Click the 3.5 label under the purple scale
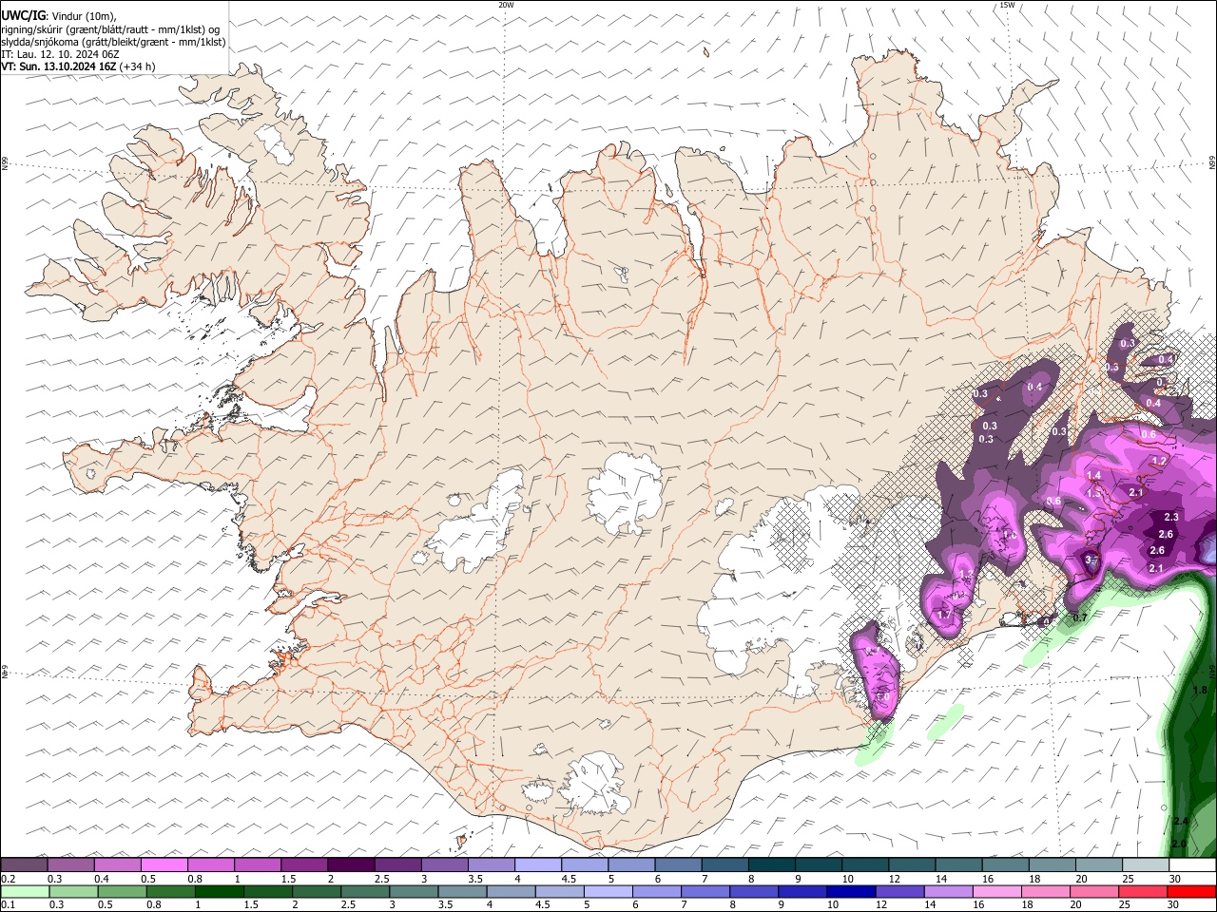This screenshot has width=1217, height=912. coord(475,879)
